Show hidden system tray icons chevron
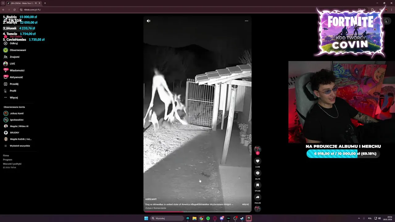The height and width of the screenshot is (222, 395). 359,218
